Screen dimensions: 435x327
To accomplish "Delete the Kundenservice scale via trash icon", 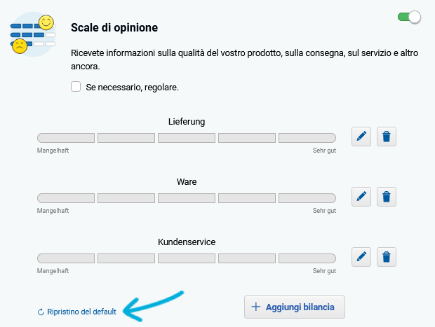I will 386,257.
